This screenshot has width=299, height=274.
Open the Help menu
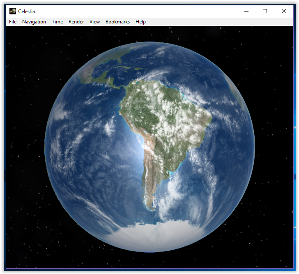140,22
